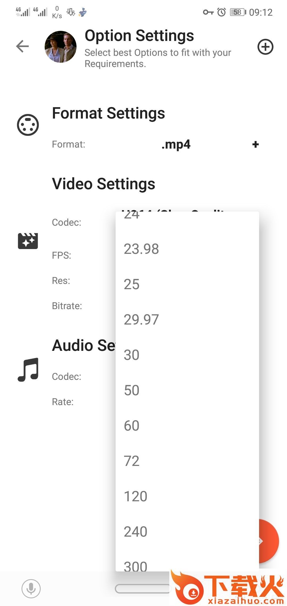Tap the microphone icon at bottom

[31, 588]
